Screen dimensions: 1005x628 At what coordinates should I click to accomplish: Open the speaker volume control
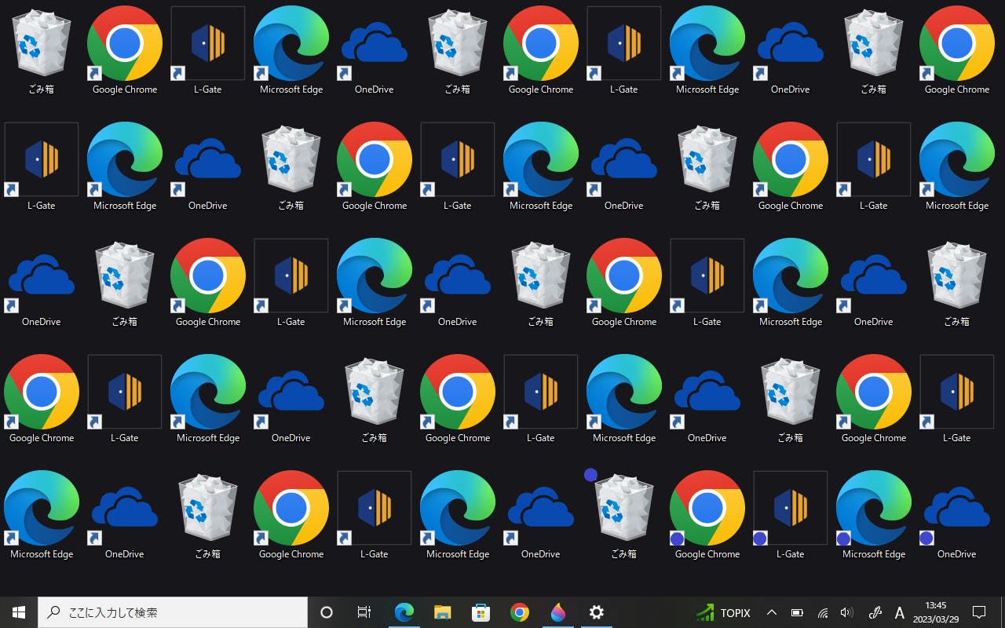(846, 612)
